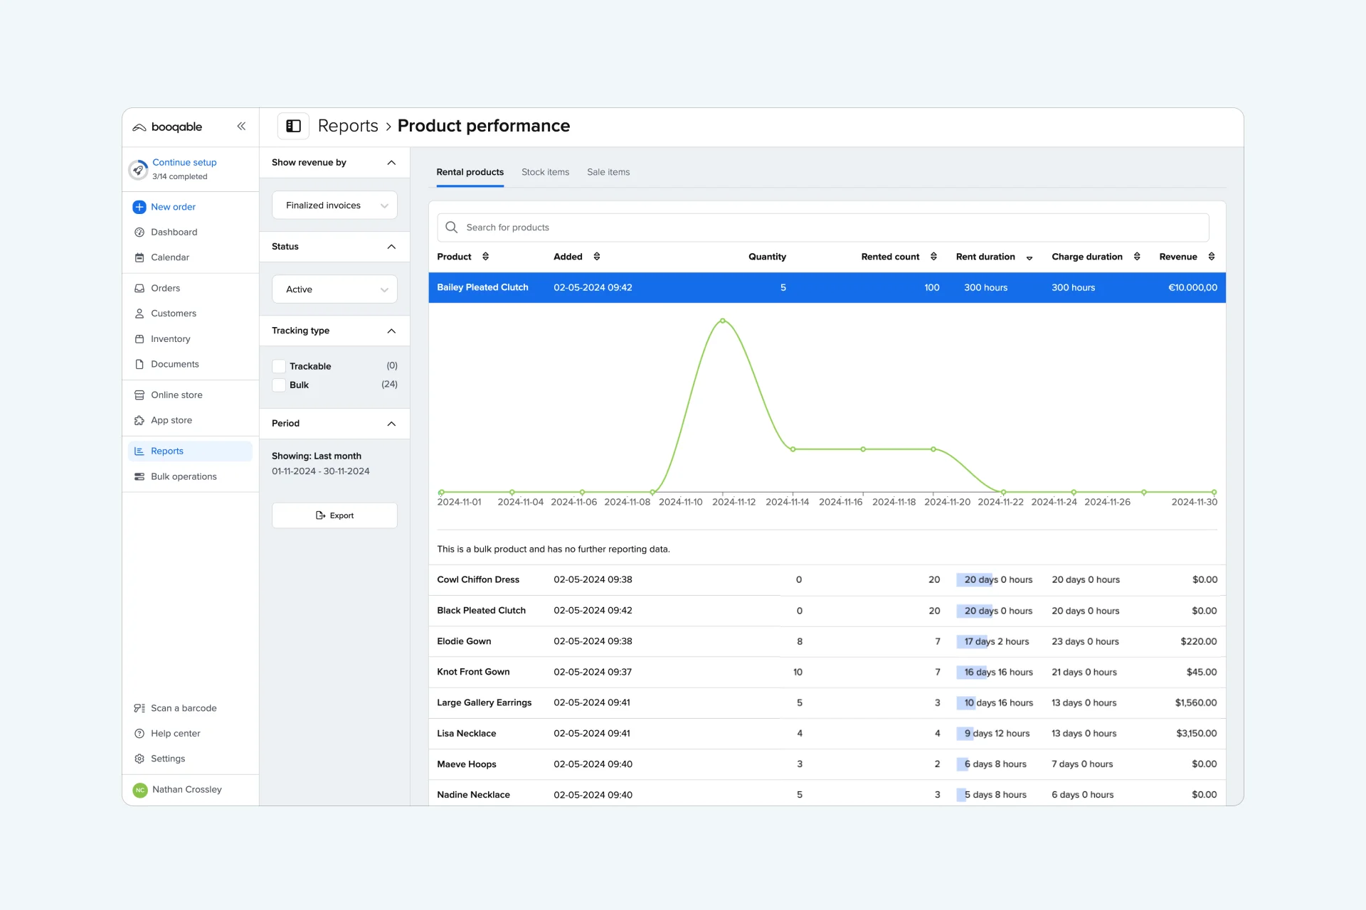Open Dashboard from the sidebar
1366x910 pixels.
pyautogui.click(x=174, y=232)
